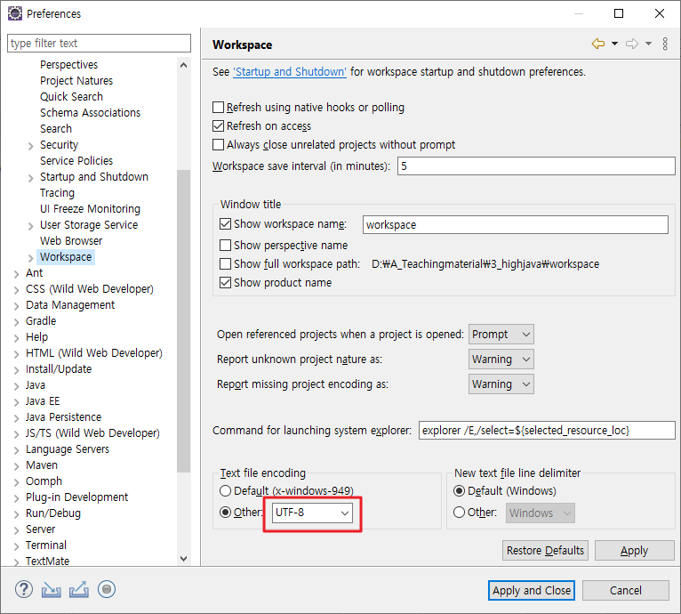
Task: Open the three-dot view menu
Action: (665, 44)
